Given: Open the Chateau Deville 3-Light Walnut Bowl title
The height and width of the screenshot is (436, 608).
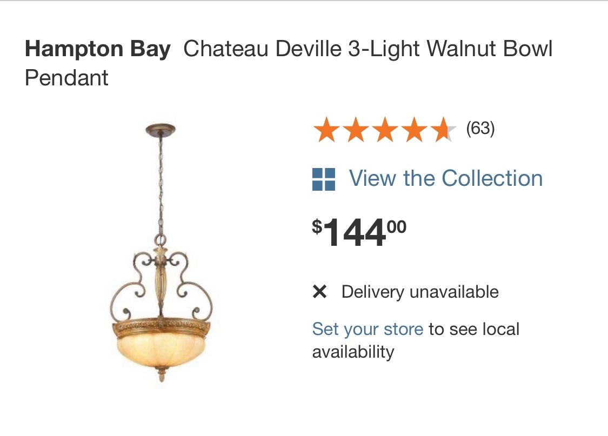Looking at the screenshot, I should (368, 49).
